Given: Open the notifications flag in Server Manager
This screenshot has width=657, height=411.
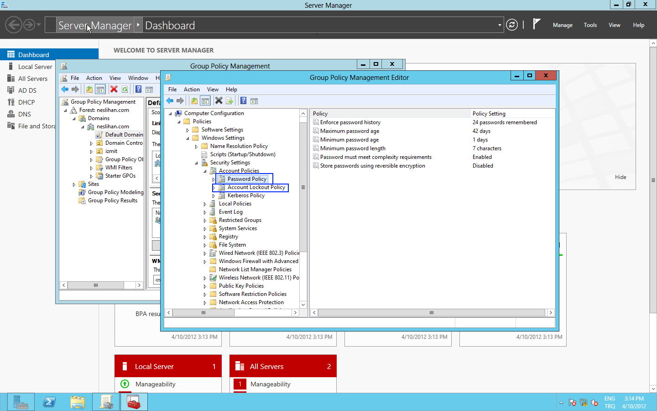Looking at the screenshot, I should (537, 24).
